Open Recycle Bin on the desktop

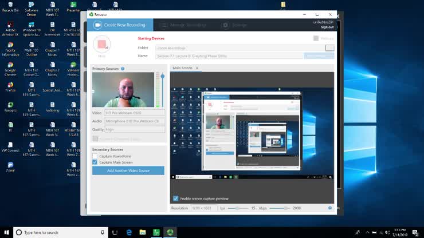point(10,7)
